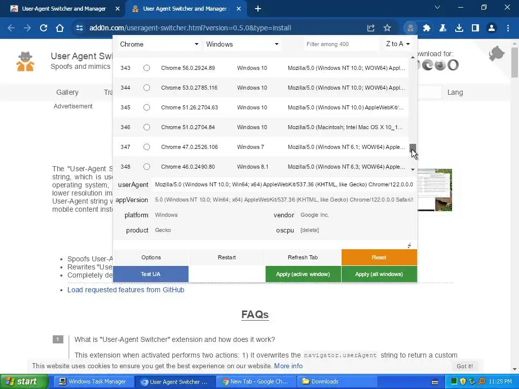Click Apply (active window) button
This screenshot has height=389, width=519.
coord(303,274)
